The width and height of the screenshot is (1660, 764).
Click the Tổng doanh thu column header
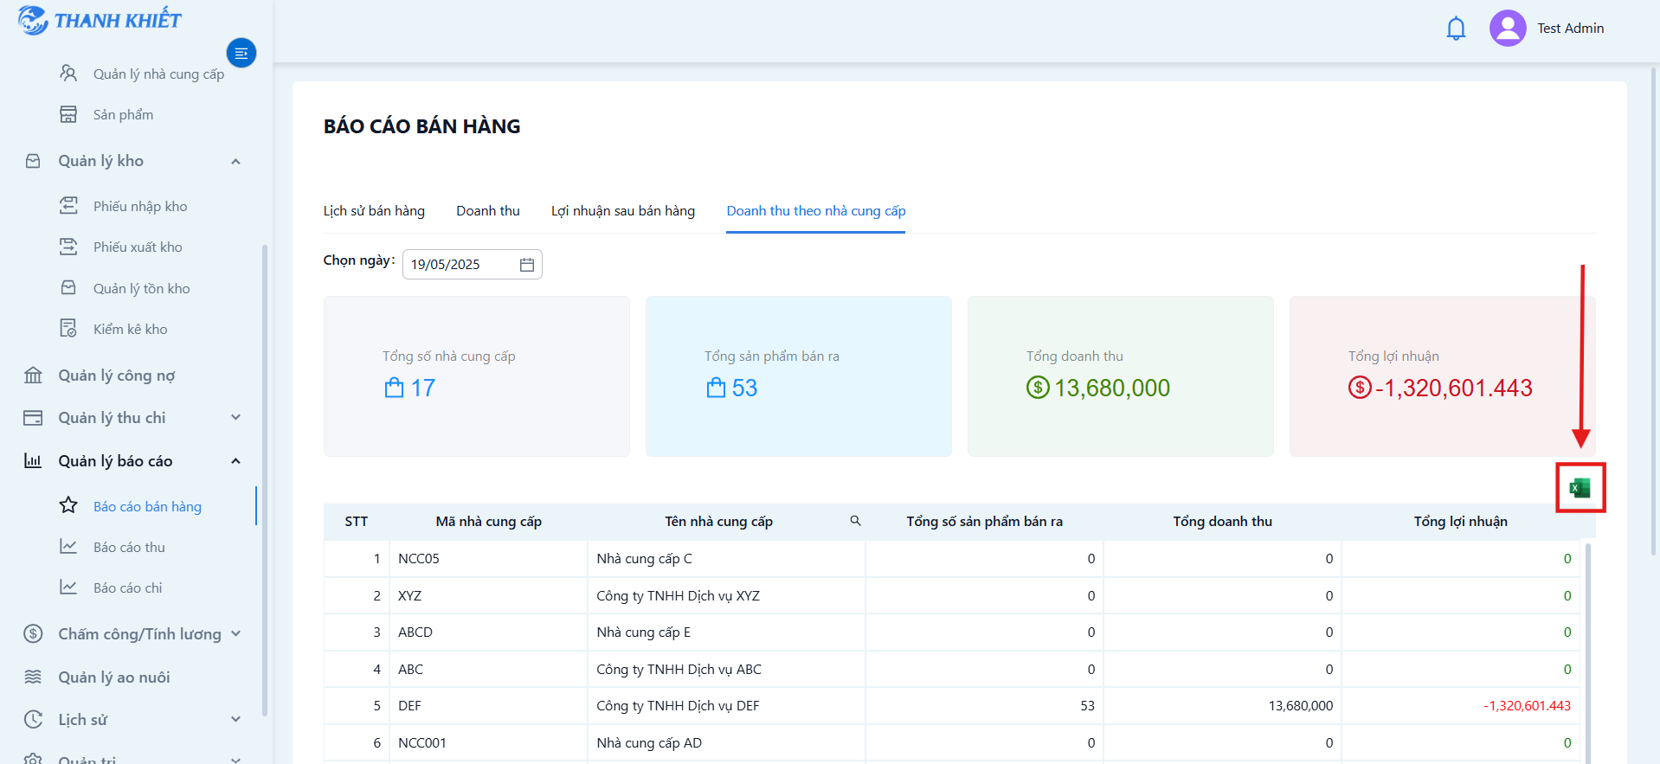(1222, 521)
